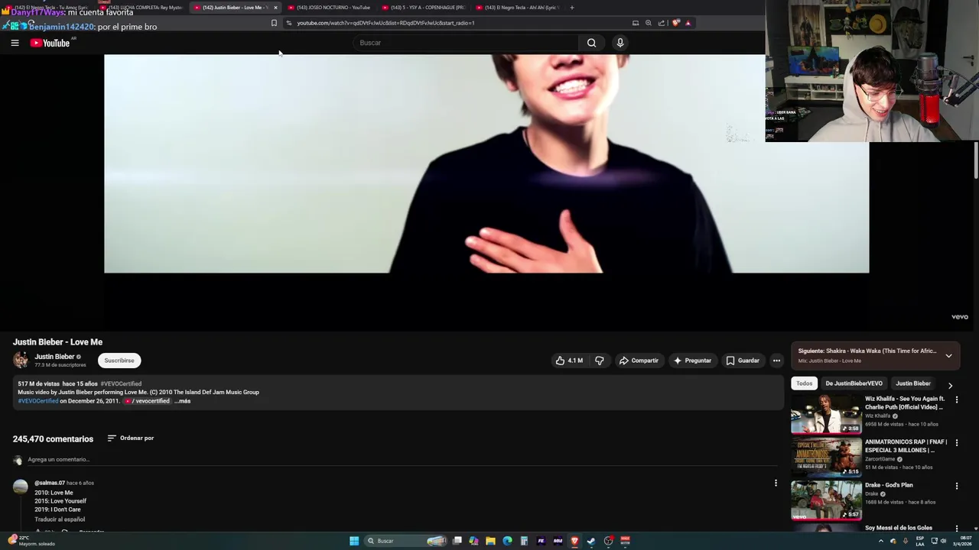This screenshot has height=550, width=979.
Task: Open the Calculator app on the taskbar
Action: tap(524, 541)
